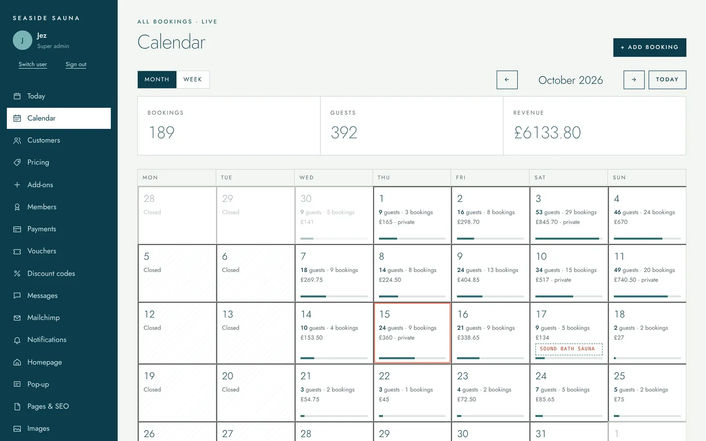The height and width of the screenshot is (441, 706).
Task: Open the Customers menu label
Action: [44, 140]
